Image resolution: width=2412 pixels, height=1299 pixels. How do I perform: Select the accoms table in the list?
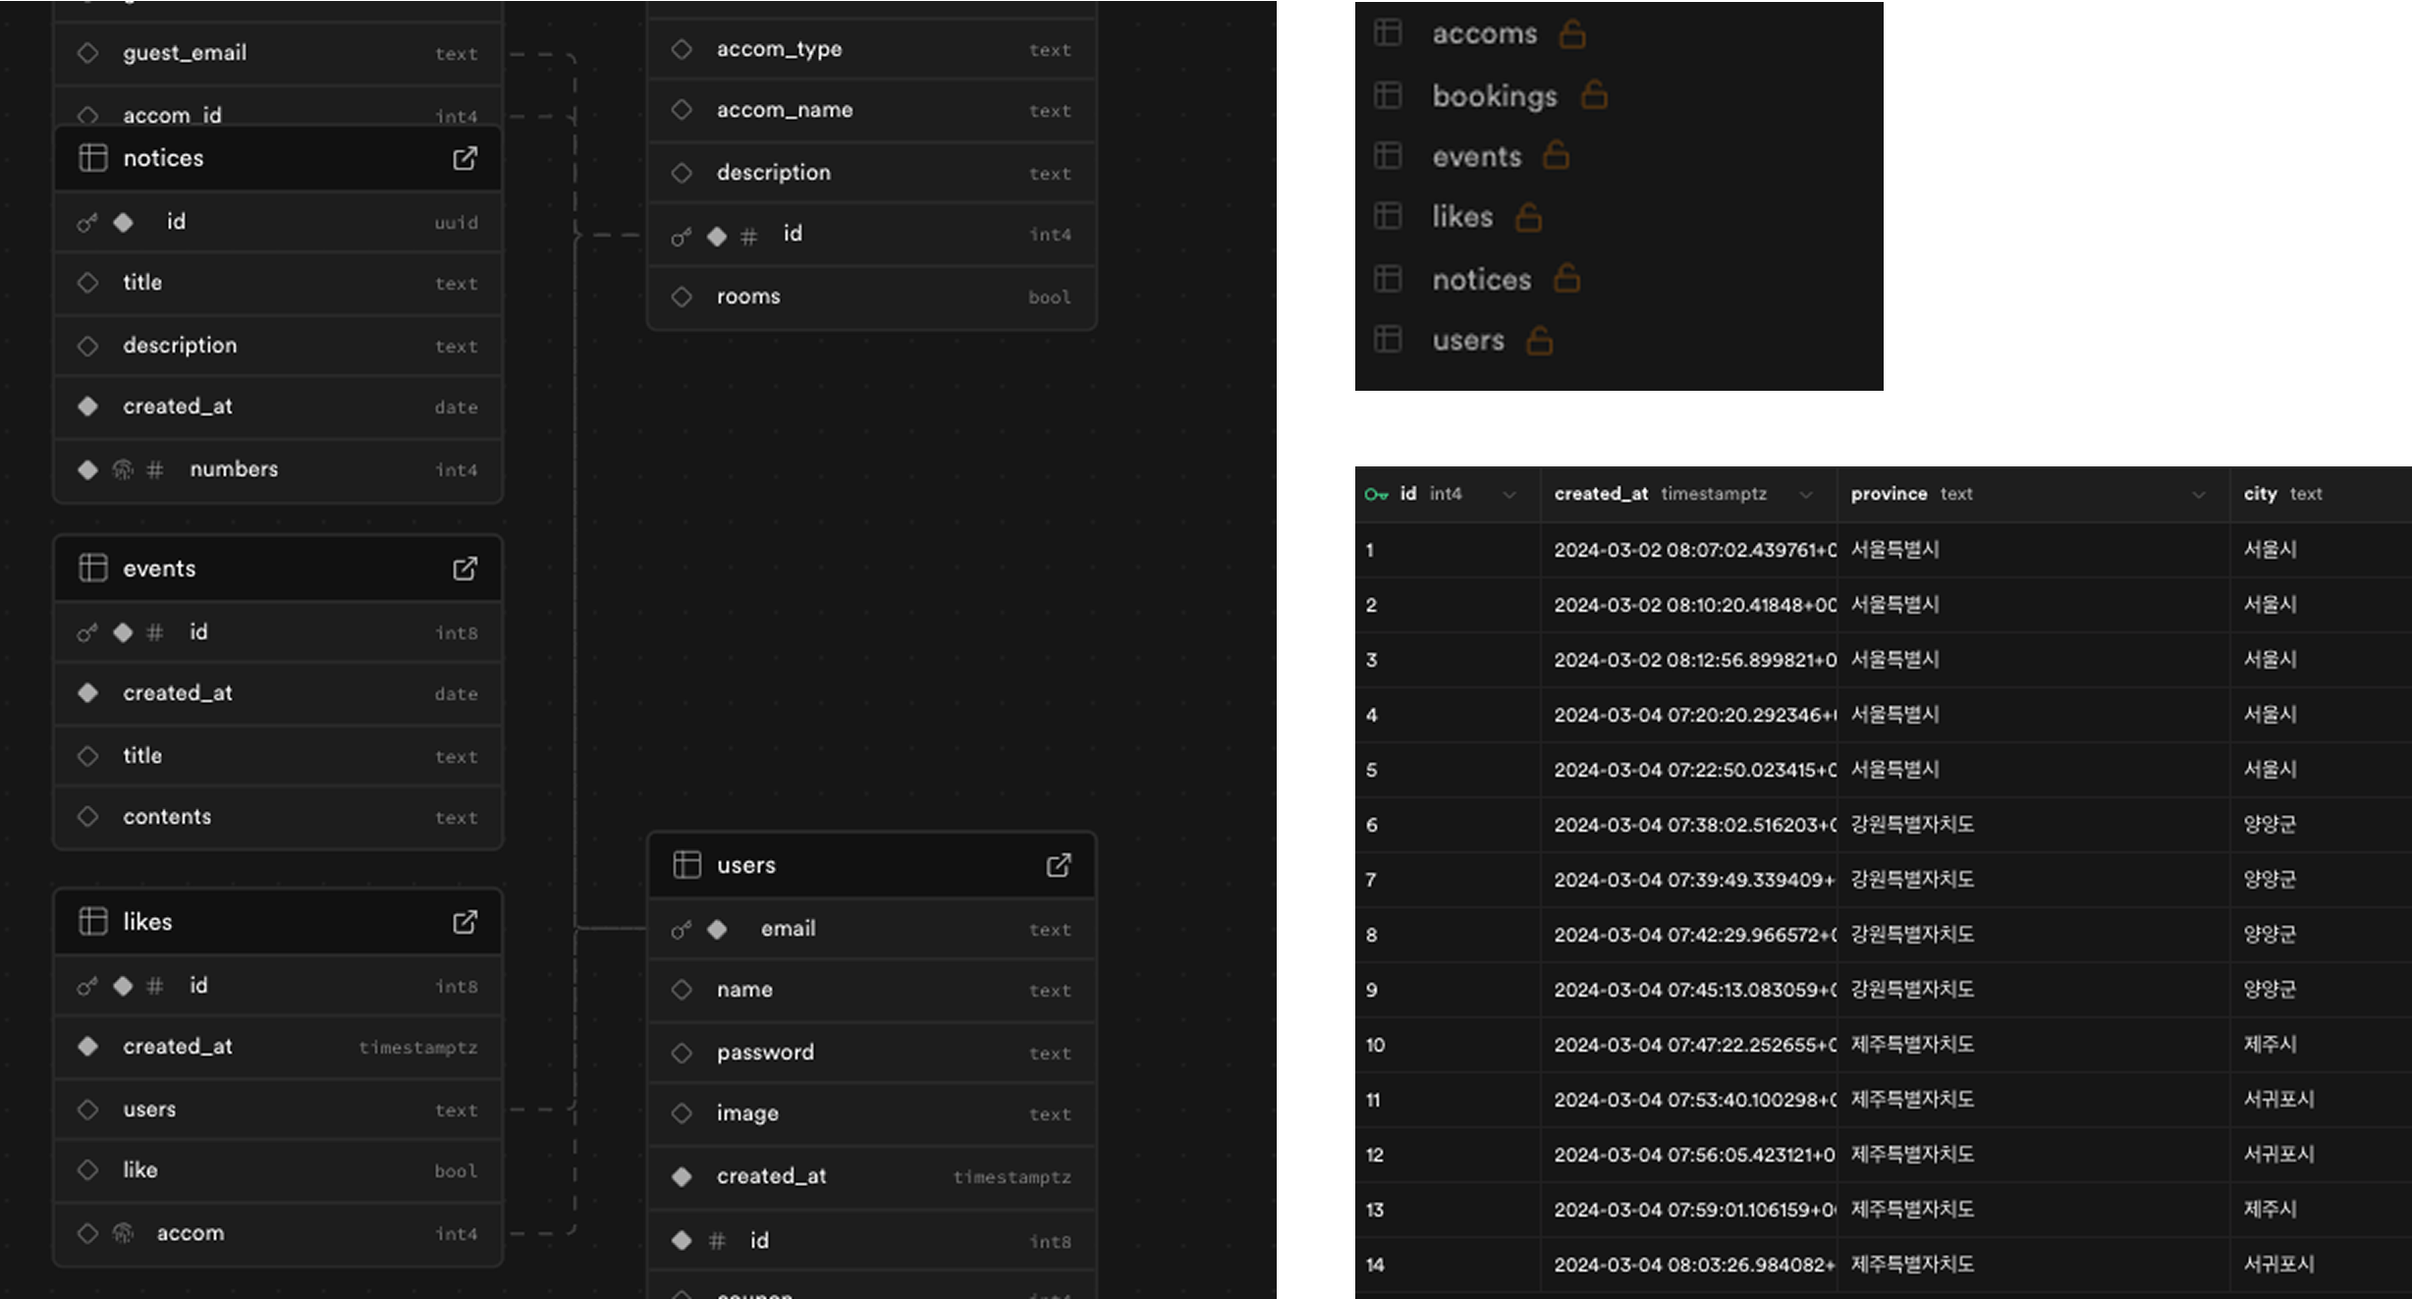tap(1484, 34)
